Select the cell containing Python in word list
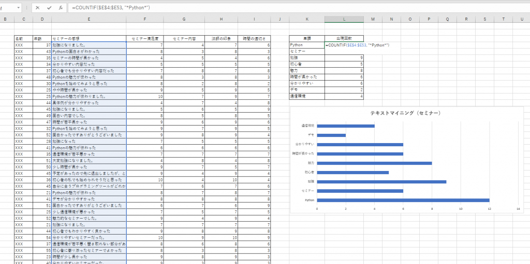The width and height of the screenshot is (530, 264). click(x=307, y=45)
